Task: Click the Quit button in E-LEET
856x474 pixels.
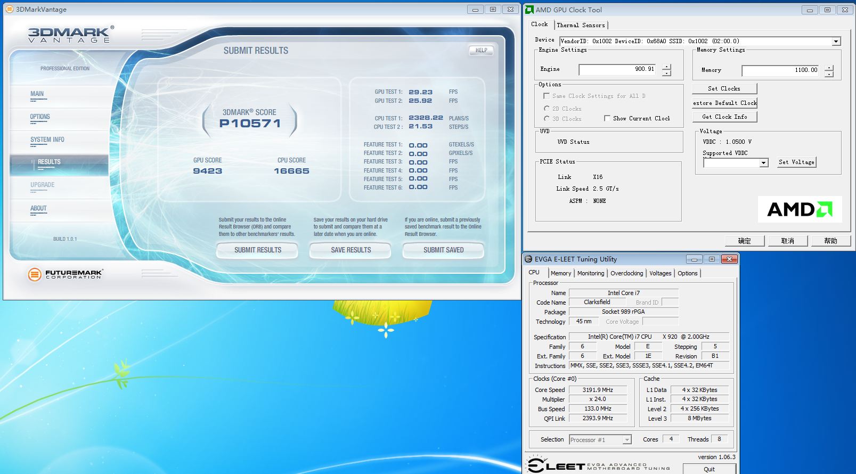Action: point(710,469)
